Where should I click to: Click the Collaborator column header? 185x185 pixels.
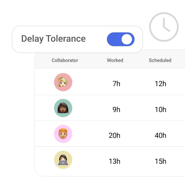[65, 60]
